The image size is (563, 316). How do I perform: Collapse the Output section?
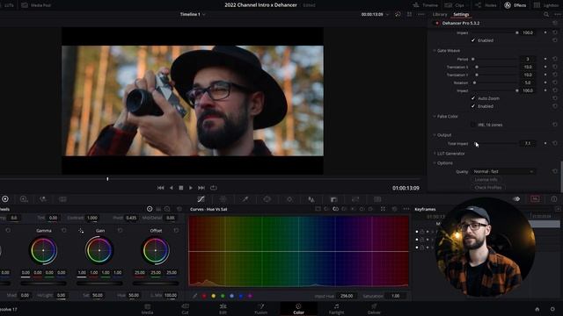pos(434,135)
